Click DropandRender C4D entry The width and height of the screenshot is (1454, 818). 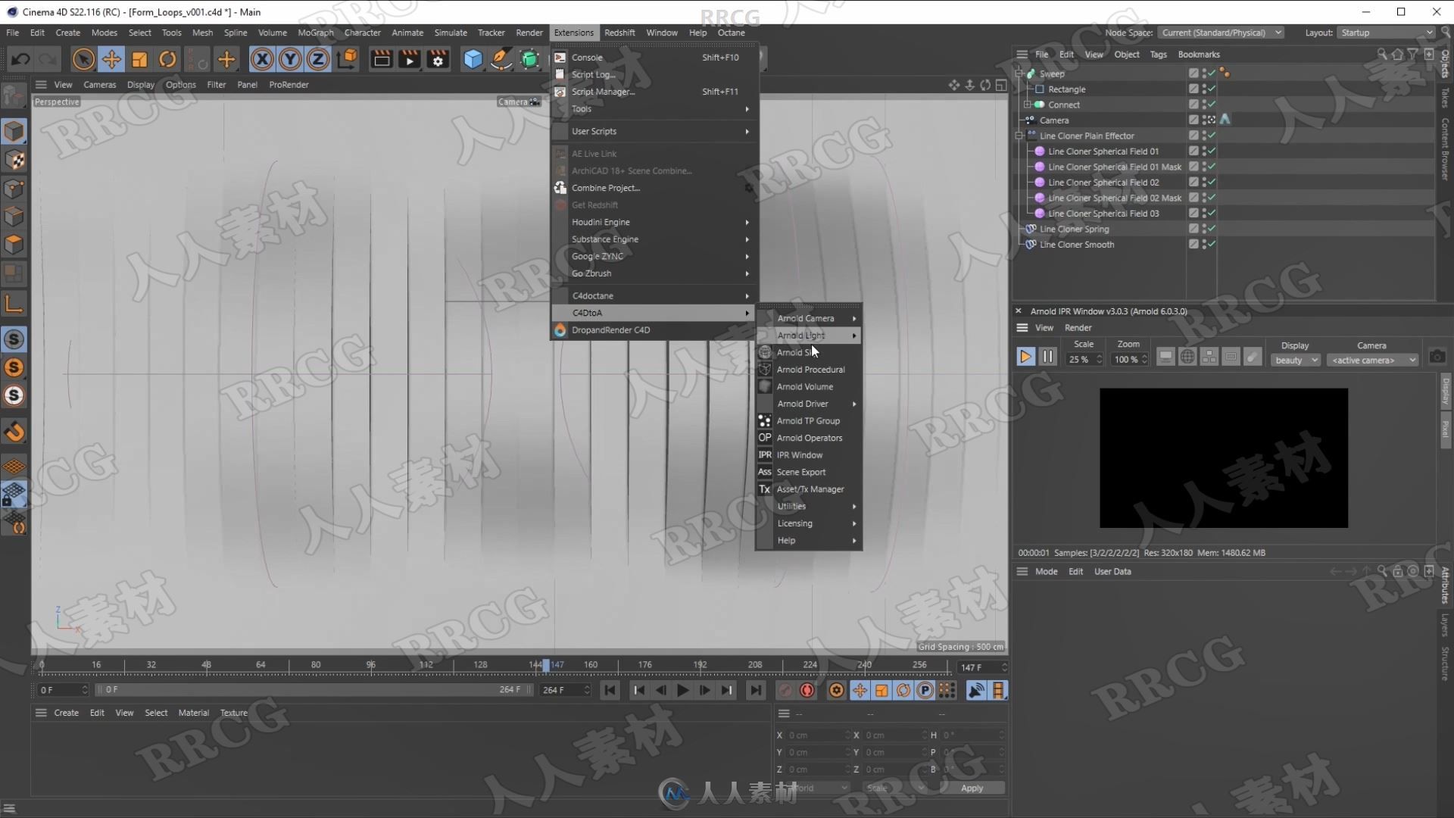coord(654,330)
